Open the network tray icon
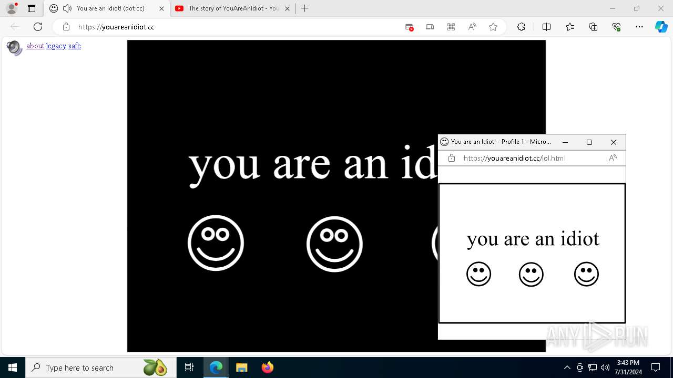This screenshot has width=673, height=378. [x=592, y=367]
